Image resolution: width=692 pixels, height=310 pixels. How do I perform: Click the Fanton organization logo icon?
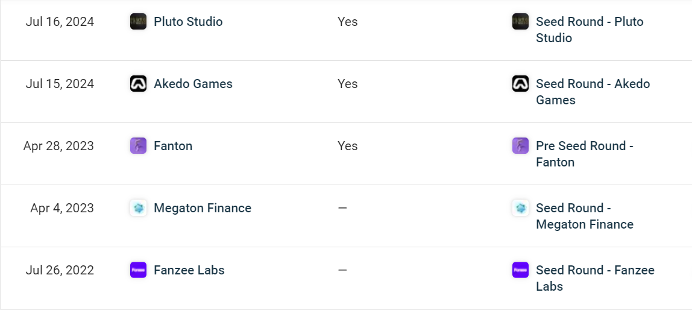click(x=138, y=146)
